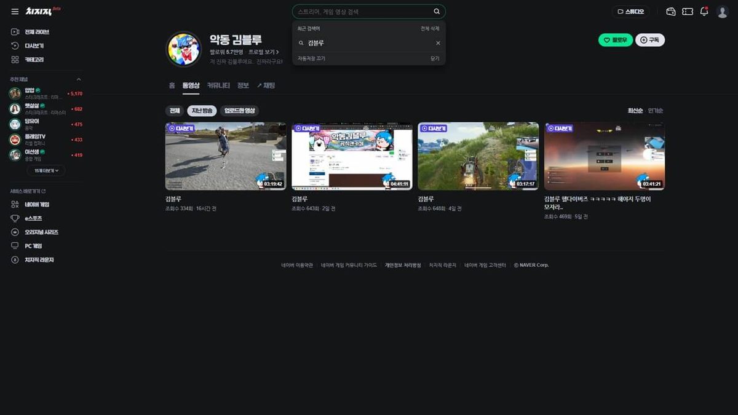Click the 악동 김블루 channel avatar
This screenshot has height=415, width=738.
click(x=184, y=49)
